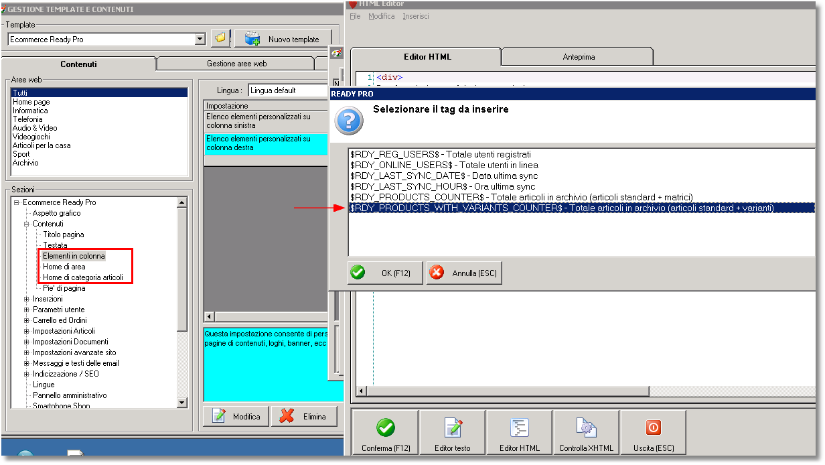825x465 pixels.
Task: Open the Modifica menu in HTML Editor
Action: coord(382,16)
